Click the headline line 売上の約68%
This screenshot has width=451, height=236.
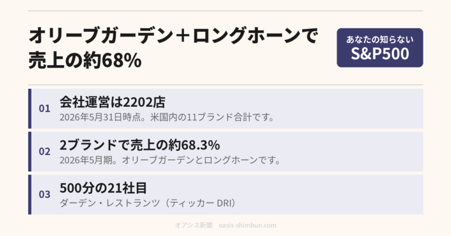click(85, 60)
